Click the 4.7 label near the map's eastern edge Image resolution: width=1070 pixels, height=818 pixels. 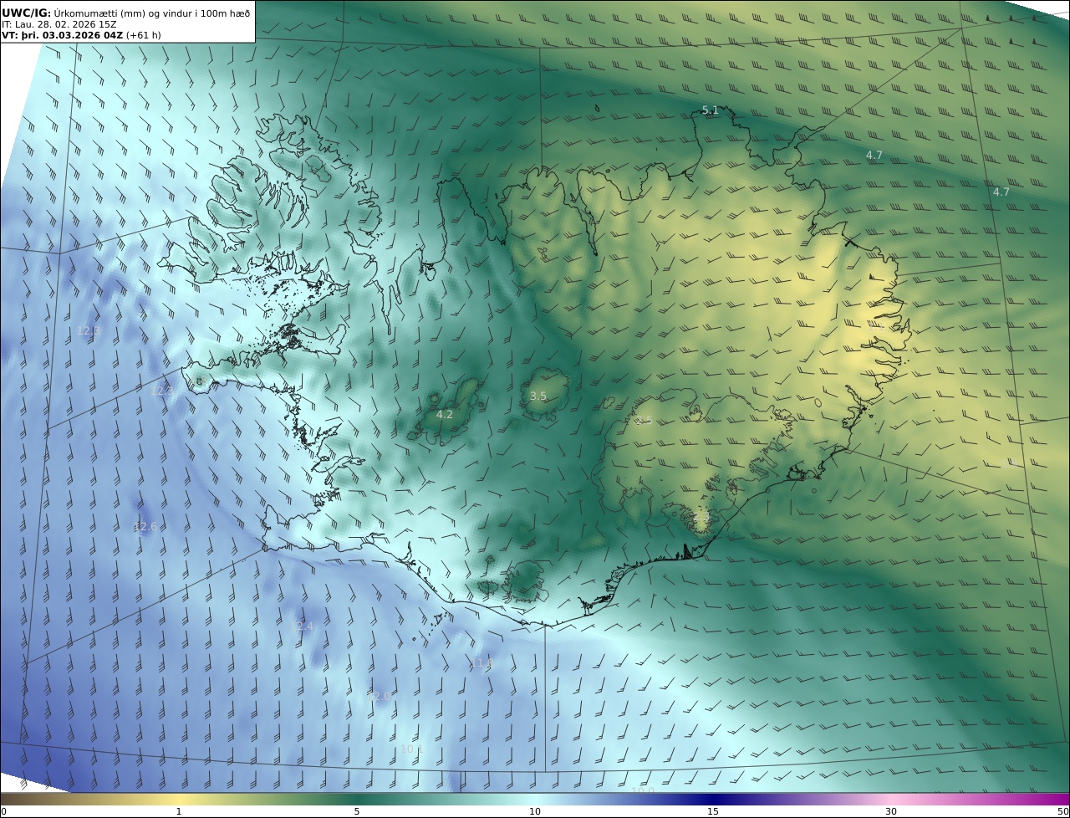click(1001, 192)
